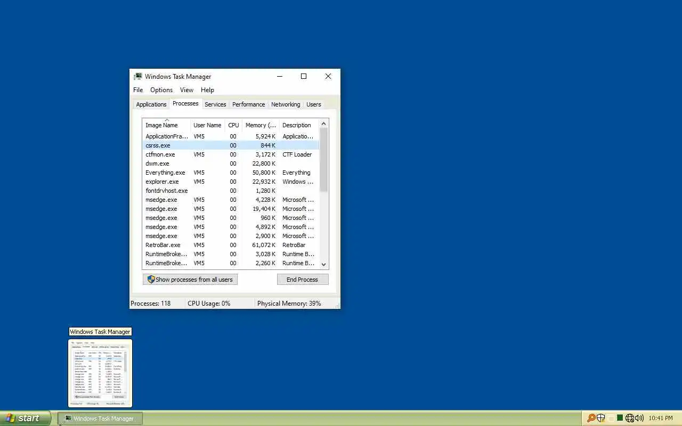Select the fontdrvhost.exe process

(x=231, y=191)
